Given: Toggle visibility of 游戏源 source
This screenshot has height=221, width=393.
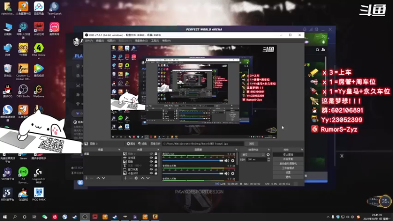Looking at the screenshot, I should [151, 158].
